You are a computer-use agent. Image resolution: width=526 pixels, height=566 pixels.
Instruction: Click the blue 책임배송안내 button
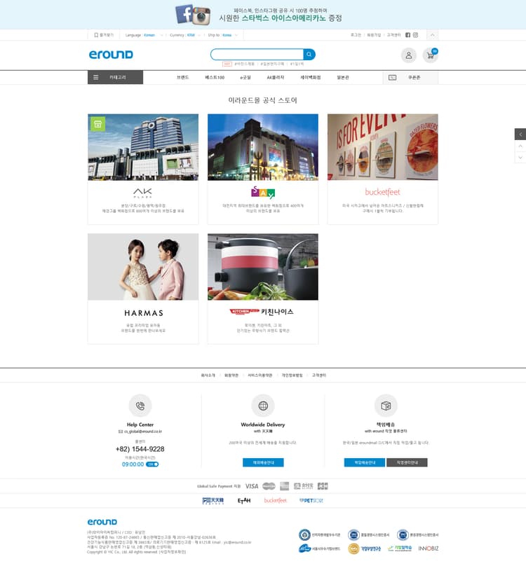coord(365,462)
